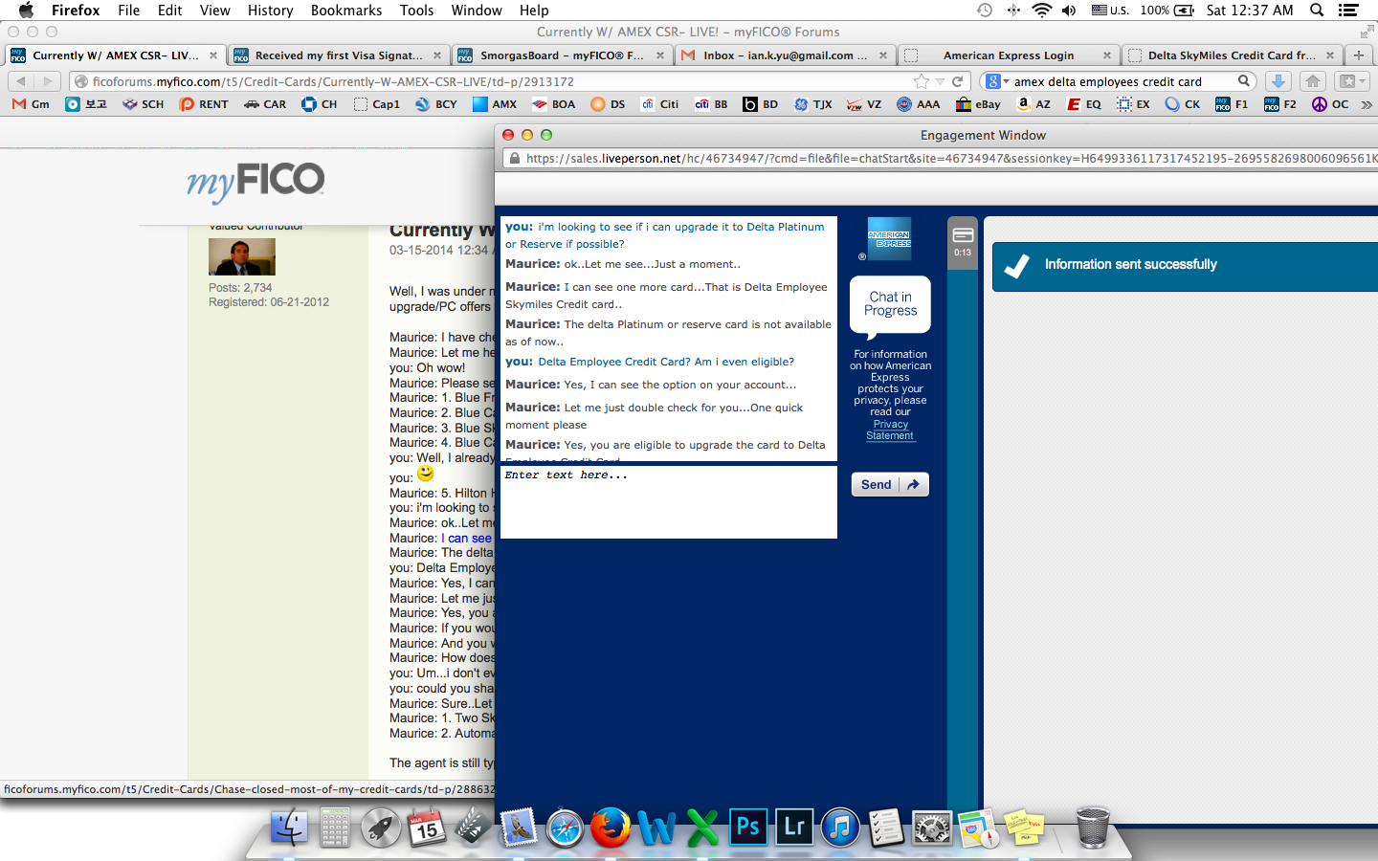Open the notification center list icon
Viewport: 1378px width, 861px height.
[1348, 11]
